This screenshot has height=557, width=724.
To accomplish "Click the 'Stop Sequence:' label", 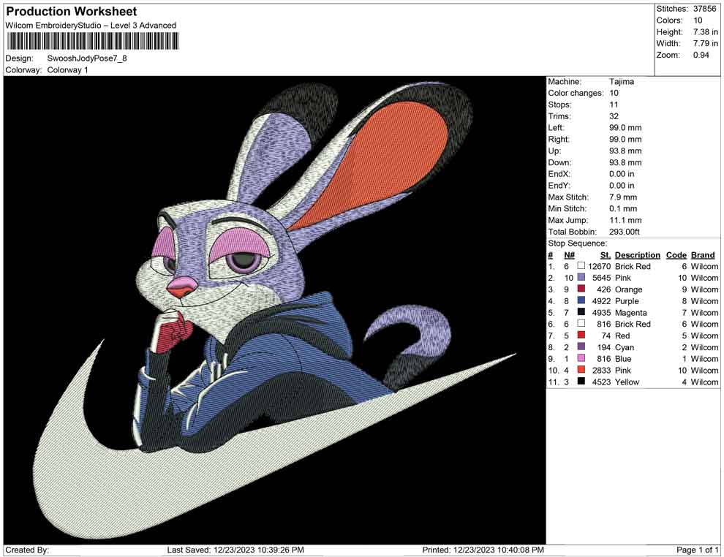I will 578,243.
